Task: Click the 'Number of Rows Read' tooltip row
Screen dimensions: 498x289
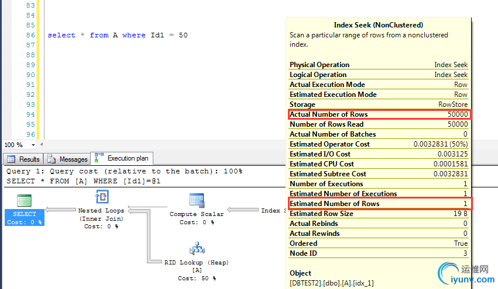Action: 379,124
